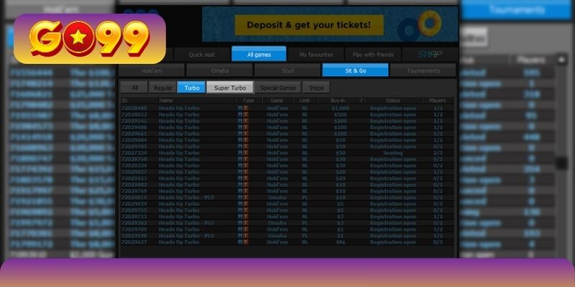Viewport: 575px width, 287px height.
Task: Sort the list by Status column header
Action: [392, 100]
